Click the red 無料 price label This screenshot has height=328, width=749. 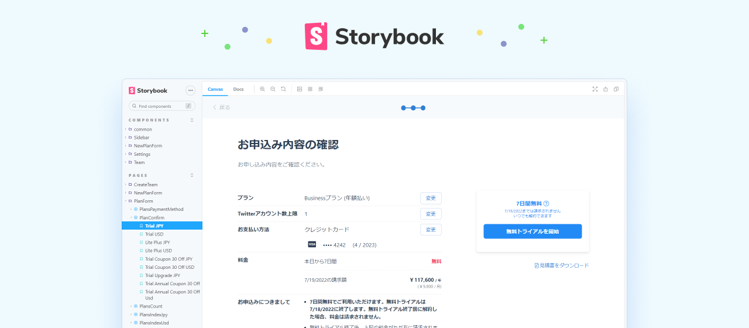click(x=437, y=261)
